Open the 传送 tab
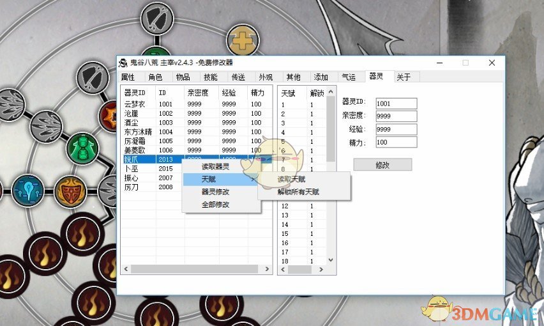This screenshot has width=544, height=326. (x=238, y=77)
